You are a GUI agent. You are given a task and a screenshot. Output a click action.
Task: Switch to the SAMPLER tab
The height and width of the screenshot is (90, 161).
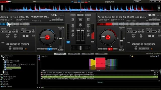[74, 54]
